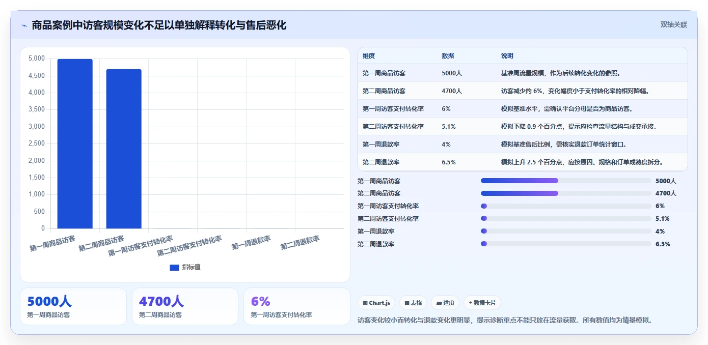Image resolution: width=708 pixels, height=345 pixels.
Task: Click table cell 第二周商品访客
Action: (x=384, y=91)
